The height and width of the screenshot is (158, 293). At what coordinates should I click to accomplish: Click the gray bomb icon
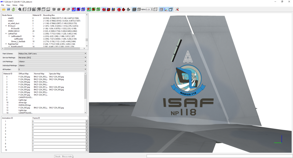(128, 9)
